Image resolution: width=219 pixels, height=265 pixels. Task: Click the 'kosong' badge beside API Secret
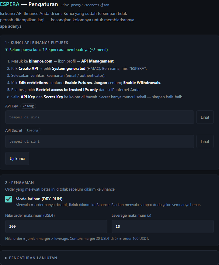pyautogui.click(x=33, y=130)
